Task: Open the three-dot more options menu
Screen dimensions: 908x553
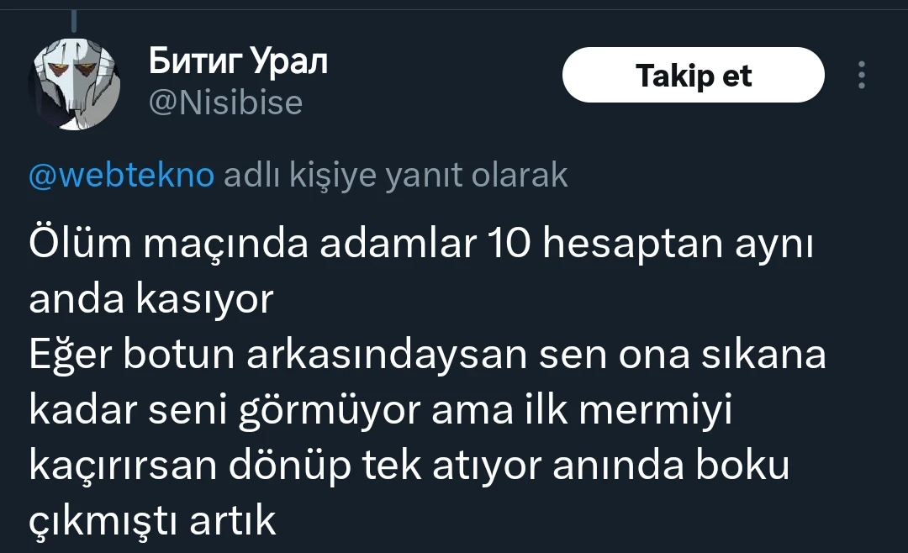Action: tap(861, 76)
